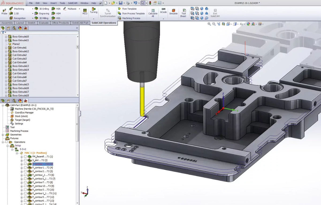This screenshot has height=205, width=321.
Task: Expand the Boss-Extrude10 feature node
Action: point(6,37)
